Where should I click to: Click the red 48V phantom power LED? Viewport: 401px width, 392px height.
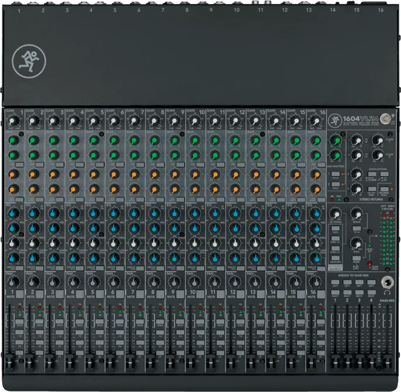332,200
